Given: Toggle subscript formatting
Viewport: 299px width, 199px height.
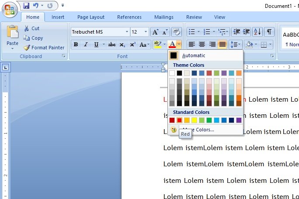Looking at the screenshot, I should 122,45.
